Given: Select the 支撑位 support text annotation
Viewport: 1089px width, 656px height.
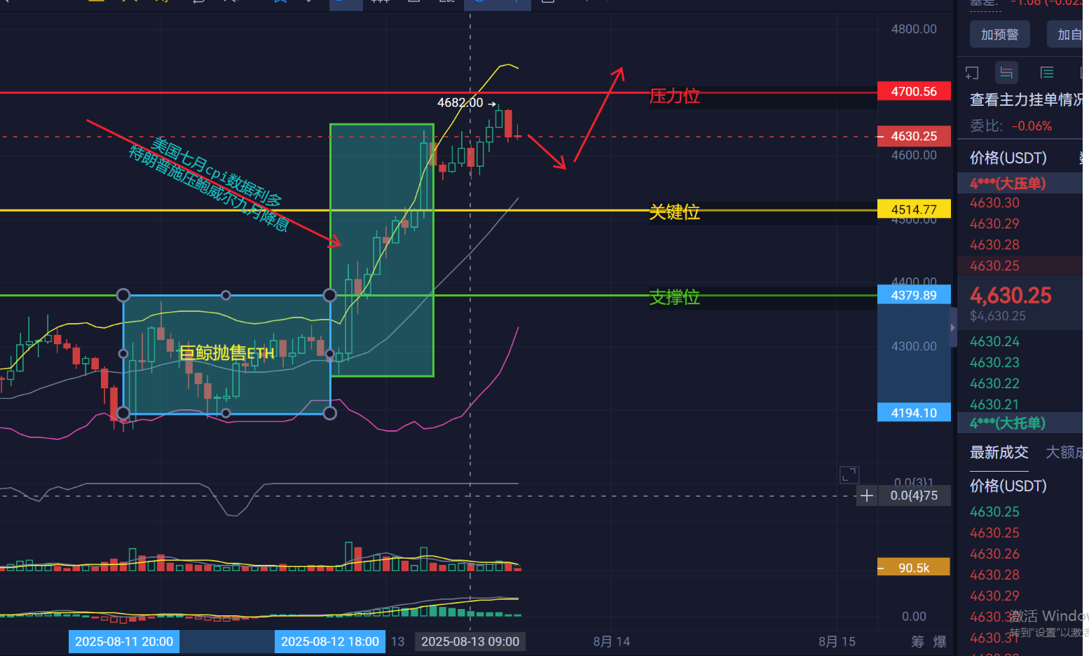Looking at the screenshot, I should pos(674,297).
